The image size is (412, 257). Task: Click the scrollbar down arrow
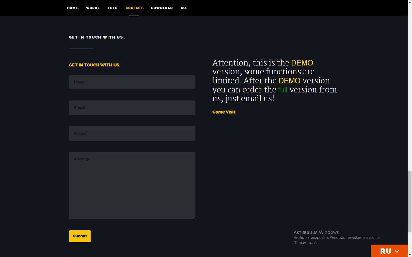[410, 255]
